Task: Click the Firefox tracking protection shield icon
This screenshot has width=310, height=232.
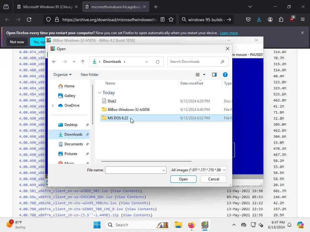Action: 48,20
